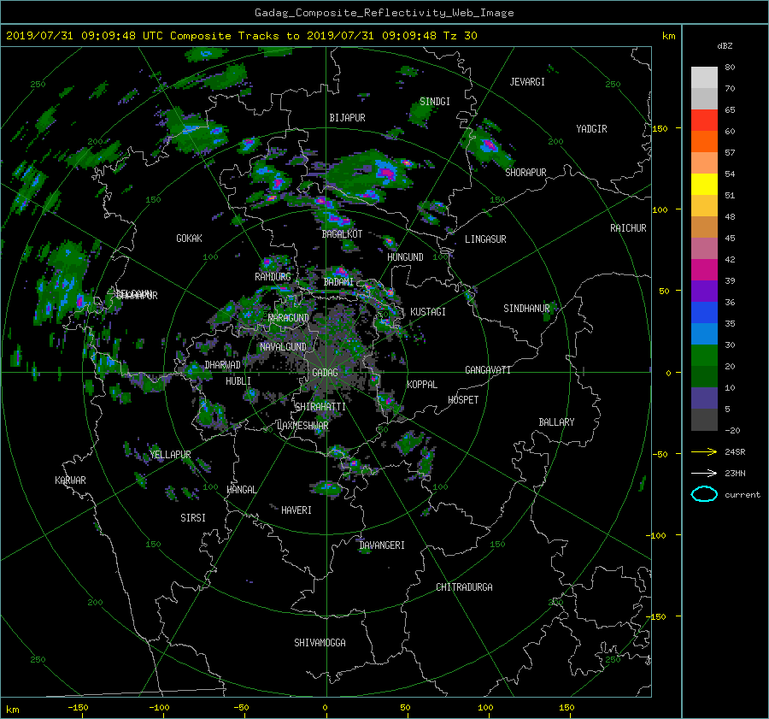The image size is (769, 719).
Task: Select the blue 35 dBZ color swatch
Action: (704, 313)
